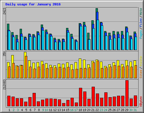Click day 7 on the x-axis
This screenshot has height=113, width=144.
35,110
